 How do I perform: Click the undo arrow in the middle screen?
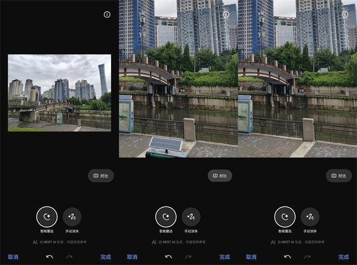(x=168, y=257)
